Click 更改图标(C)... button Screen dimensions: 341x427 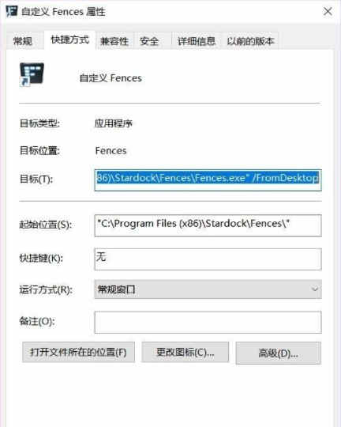[x=185, y=353]
